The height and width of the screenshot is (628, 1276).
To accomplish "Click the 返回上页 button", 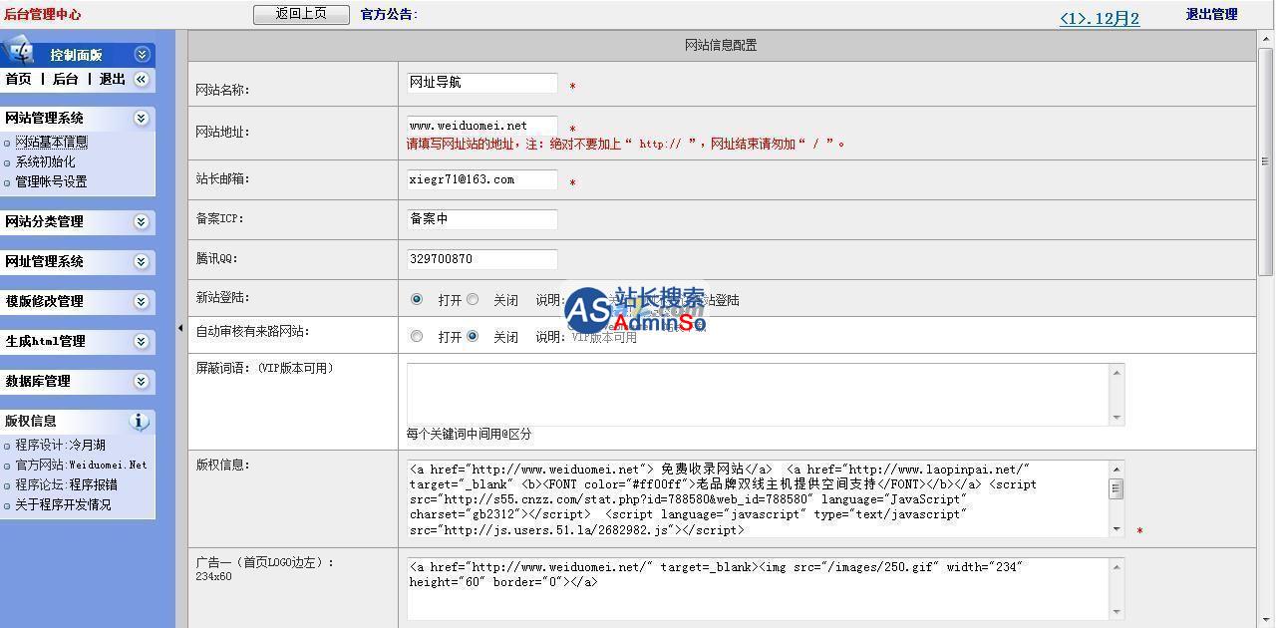I will coord(301,14).
